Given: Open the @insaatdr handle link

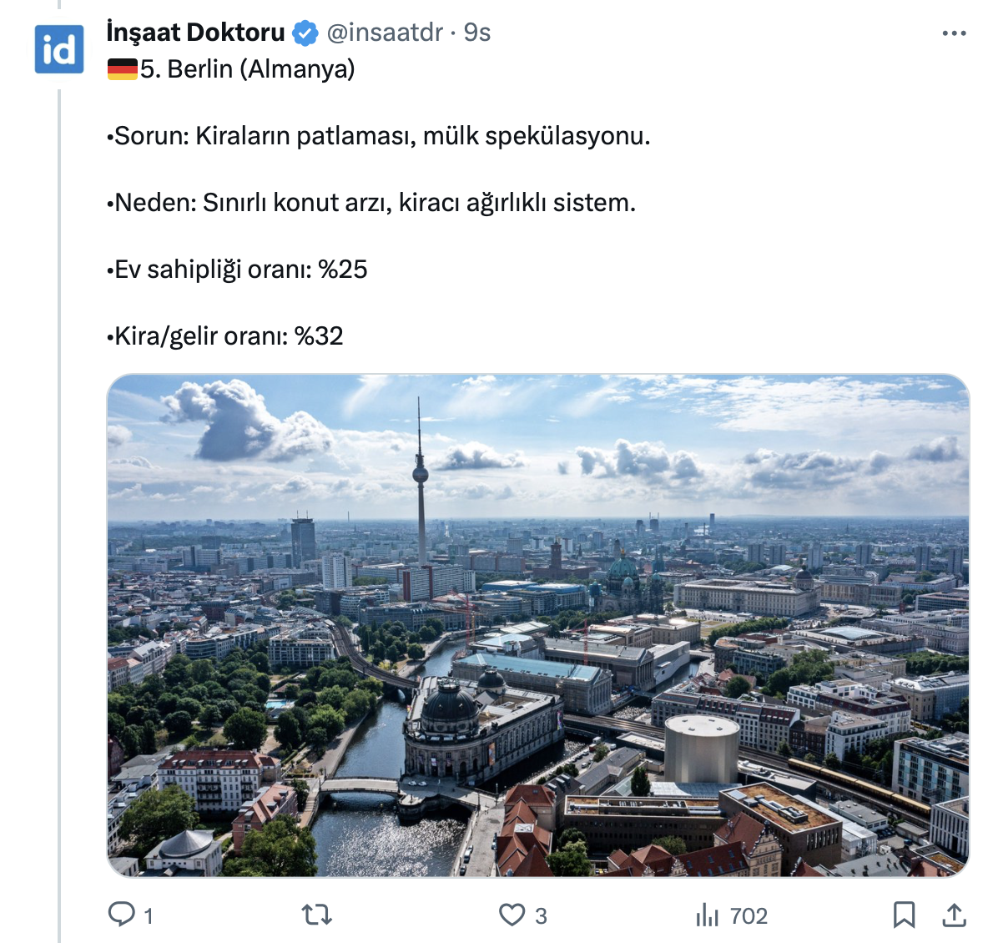Looking at the screenshot, I should [385, 33].
